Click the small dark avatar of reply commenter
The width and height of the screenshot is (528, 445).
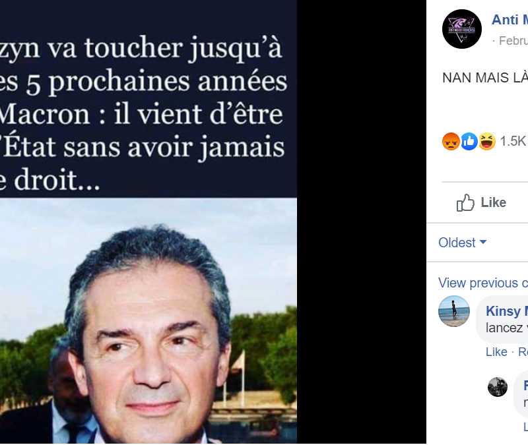point(498,387)
